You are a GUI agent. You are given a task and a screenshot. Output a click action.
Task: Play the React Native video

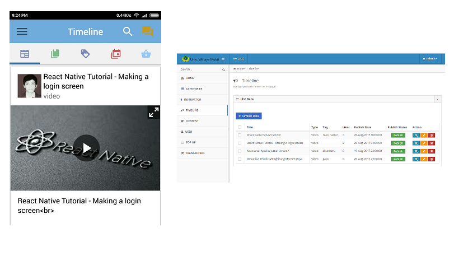pos(86,148)
